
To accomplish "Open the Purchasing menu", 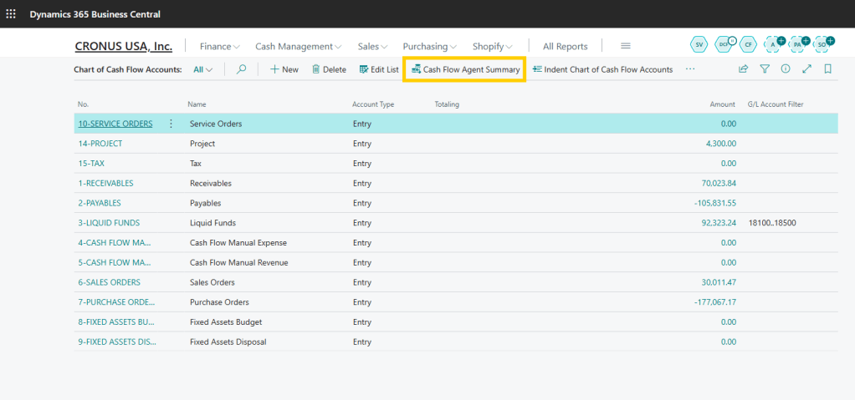I will point(429,46).
